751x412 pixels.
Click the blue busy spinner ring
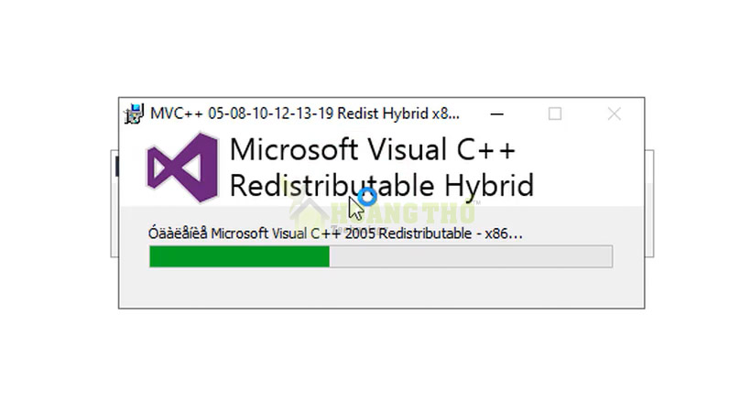[367, 197]
